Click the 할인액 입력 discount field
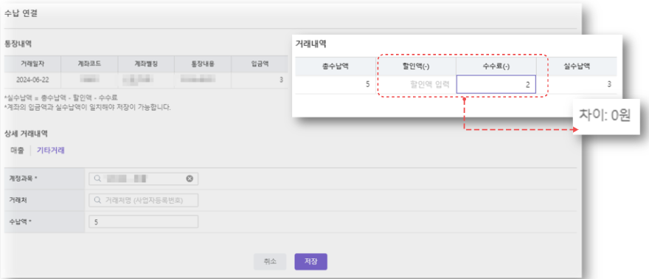Image resolution: width=649 pixels, height=279 pixels. 416,84
